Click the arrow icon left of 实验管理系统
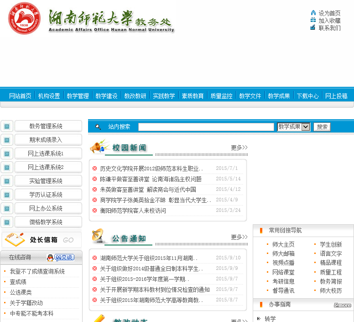This screenshot has height=322, width=354. pyautogui.click(x=7, y=181)
